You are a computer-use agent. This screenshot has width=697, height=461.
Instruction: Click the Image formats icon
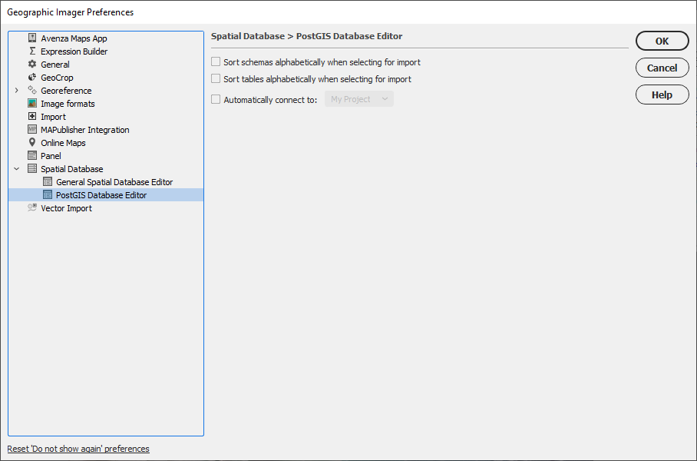click(32, 103)
